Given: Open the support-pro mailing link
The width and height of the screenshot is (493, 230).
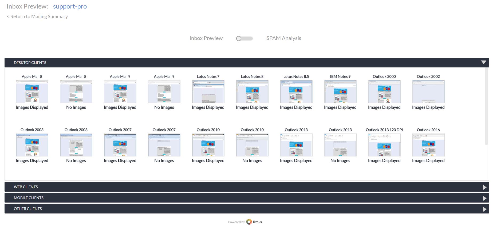Looking at the screenshot, I should [70, 6].
